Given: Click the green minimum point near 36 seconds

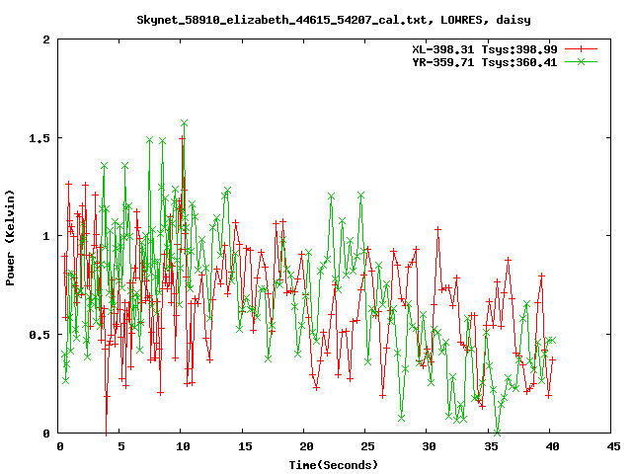Looking at the screenshot, I should [x=498, y=433].
